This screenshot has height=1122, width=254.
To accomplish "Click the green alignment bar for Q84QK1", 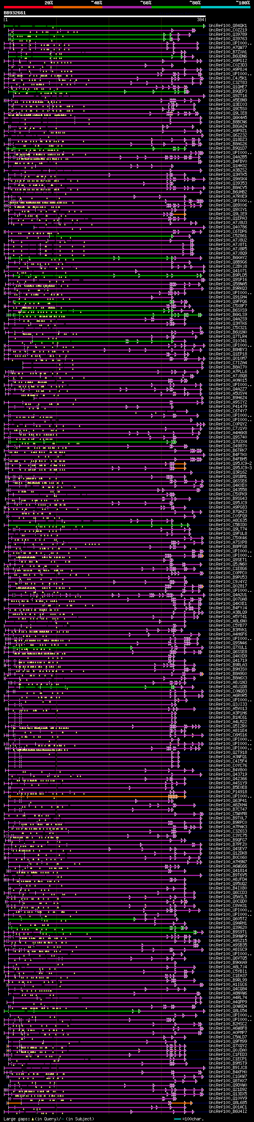I will coord(105,26).
